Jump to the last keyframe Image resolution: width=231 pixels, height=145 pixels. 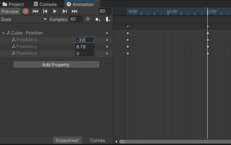pyautogui.click(x=74, y=11)
